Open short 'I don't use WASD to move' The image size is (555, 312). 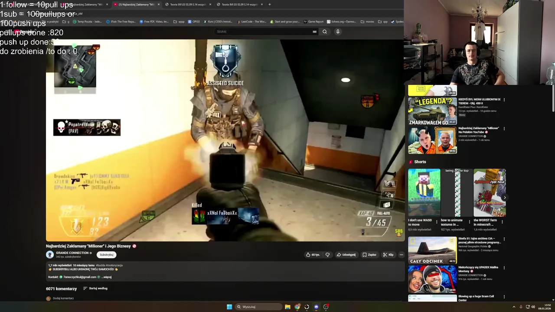(424, 192)
